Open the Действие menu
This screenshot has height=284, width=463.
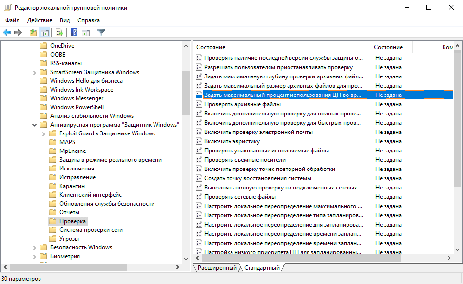[39, 20]
